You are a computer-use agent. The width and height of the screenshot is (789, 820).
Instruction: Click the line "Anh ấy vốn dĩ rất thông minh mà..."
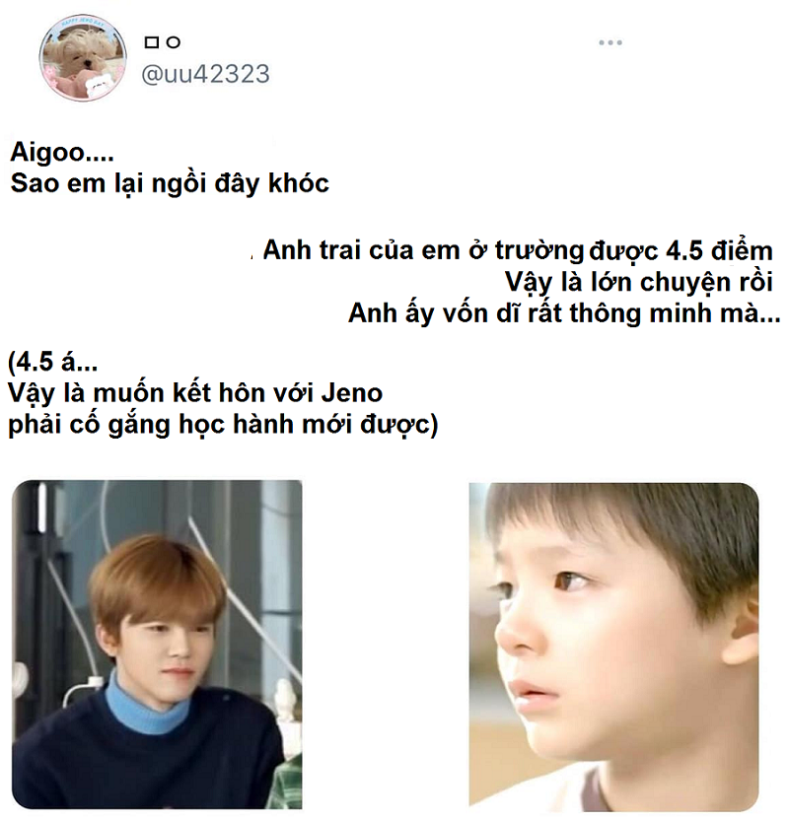(564, 313)
